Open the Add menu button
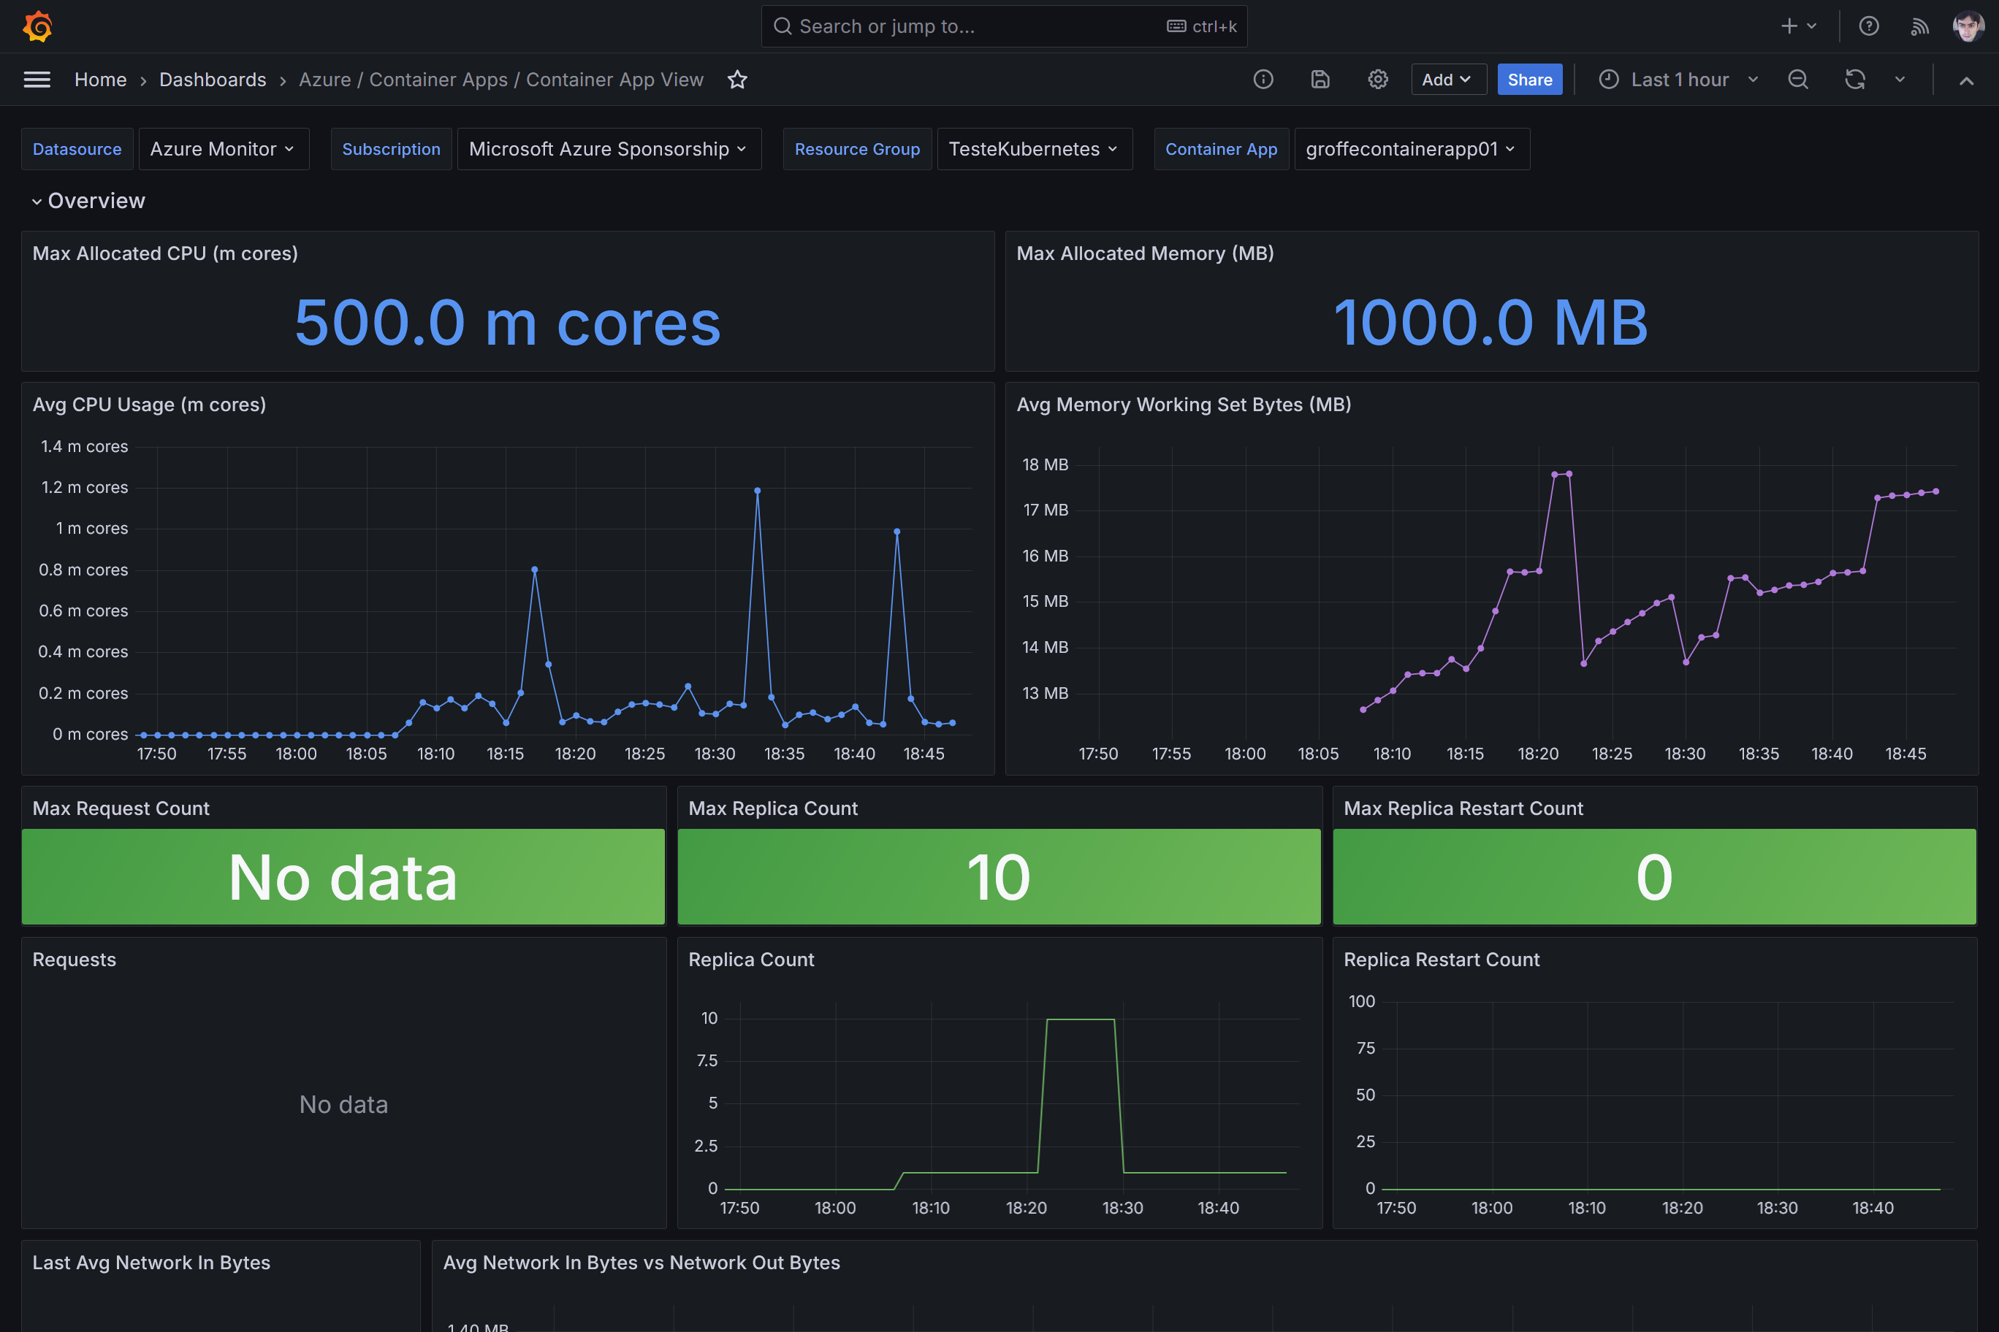The image size is (1999, 1332). [1447, 80]
